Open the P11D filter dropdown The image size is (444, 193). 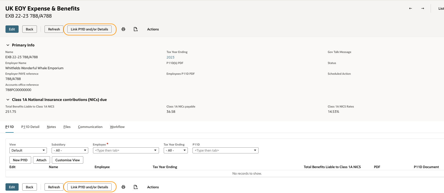(x=225, y=150)
